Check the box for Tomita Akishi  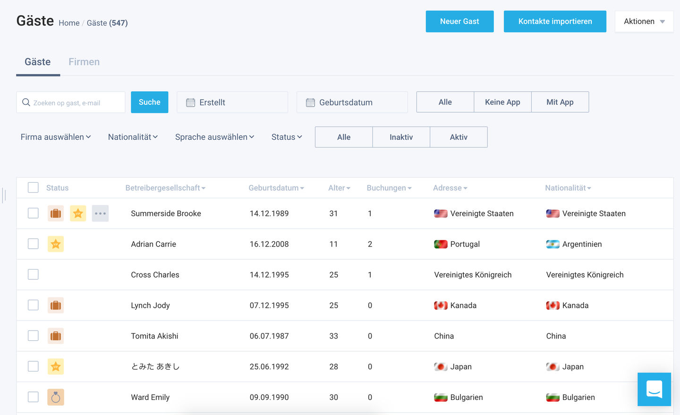[33, 336]
